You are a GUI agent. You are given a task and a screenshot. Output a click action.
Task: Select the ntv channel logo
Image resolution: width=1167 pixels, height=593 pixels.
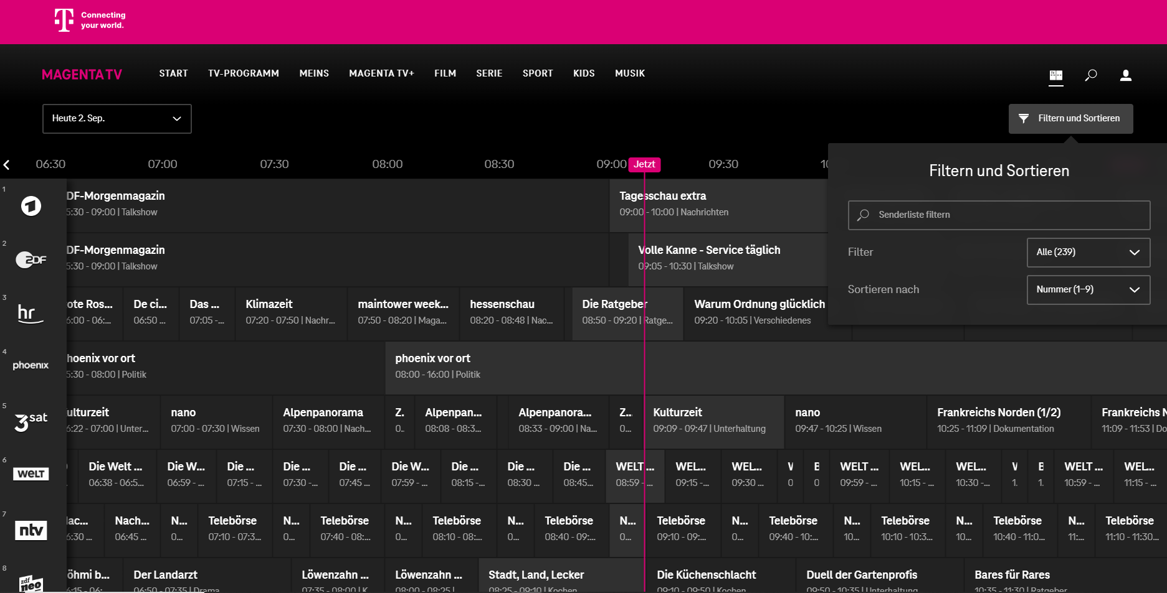tap(31, 530)
